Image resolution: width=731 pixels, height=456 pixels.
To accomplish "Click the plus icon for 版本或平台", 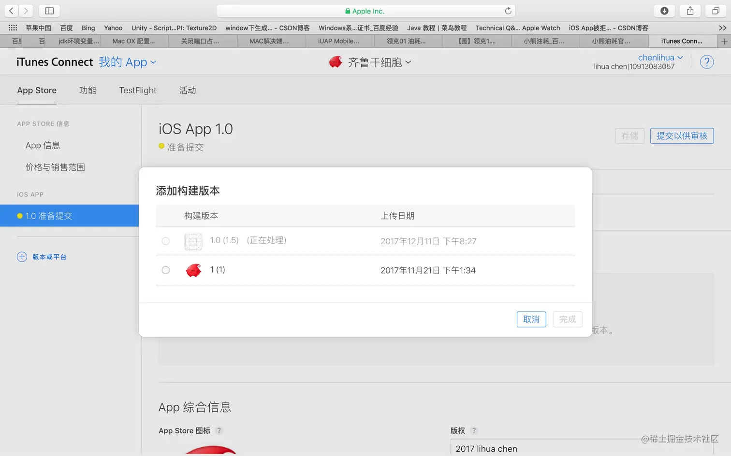I will 22,257.
